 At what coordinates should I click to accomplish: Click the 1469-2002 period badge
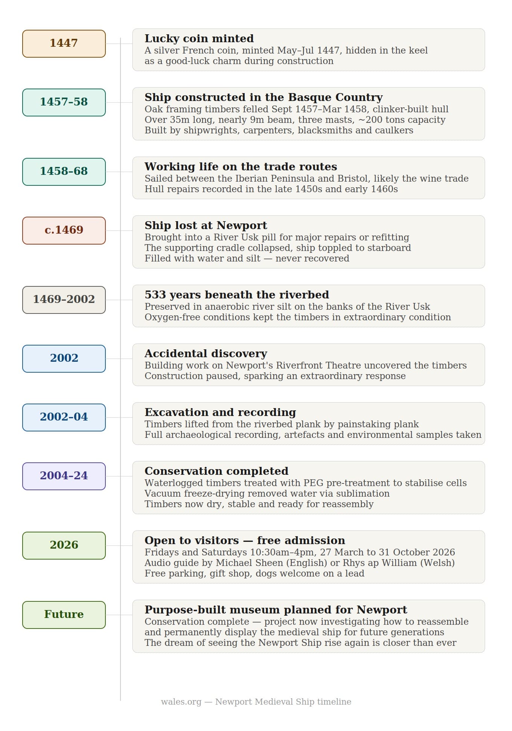tap(64, 300)
